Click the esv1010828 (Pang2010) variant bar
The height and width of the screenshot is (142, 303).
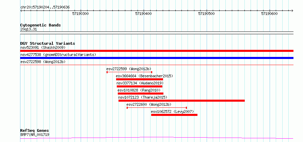[141, 94]
